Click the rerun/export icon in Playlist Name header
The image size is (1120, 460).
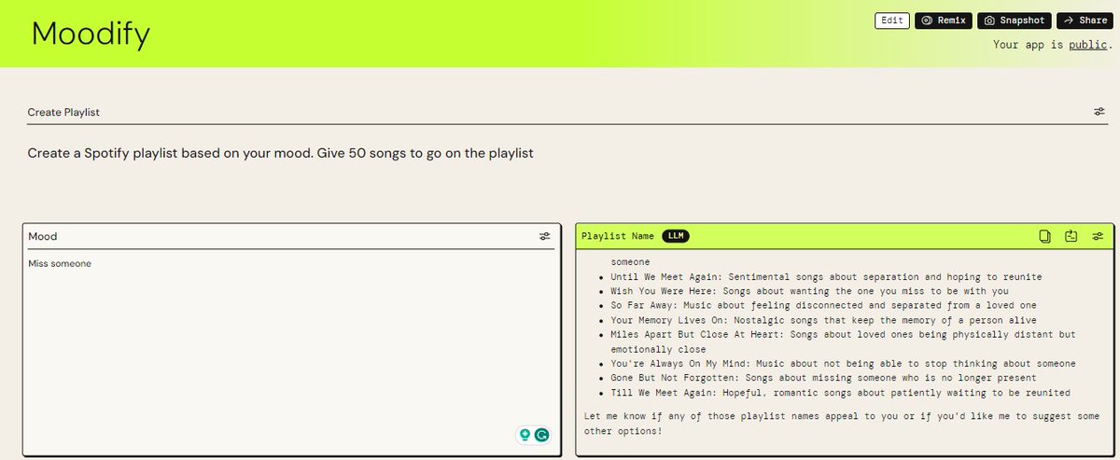1071,236
